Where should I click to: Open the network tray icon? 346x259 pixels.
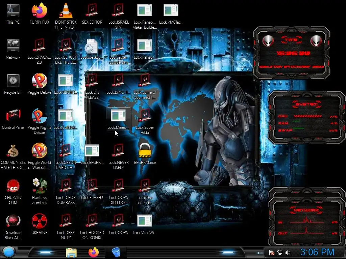point(279,253)
